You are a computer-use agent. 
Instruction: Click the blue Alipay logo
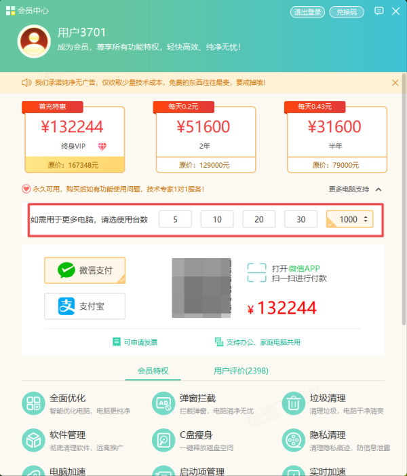coord(66,306)
